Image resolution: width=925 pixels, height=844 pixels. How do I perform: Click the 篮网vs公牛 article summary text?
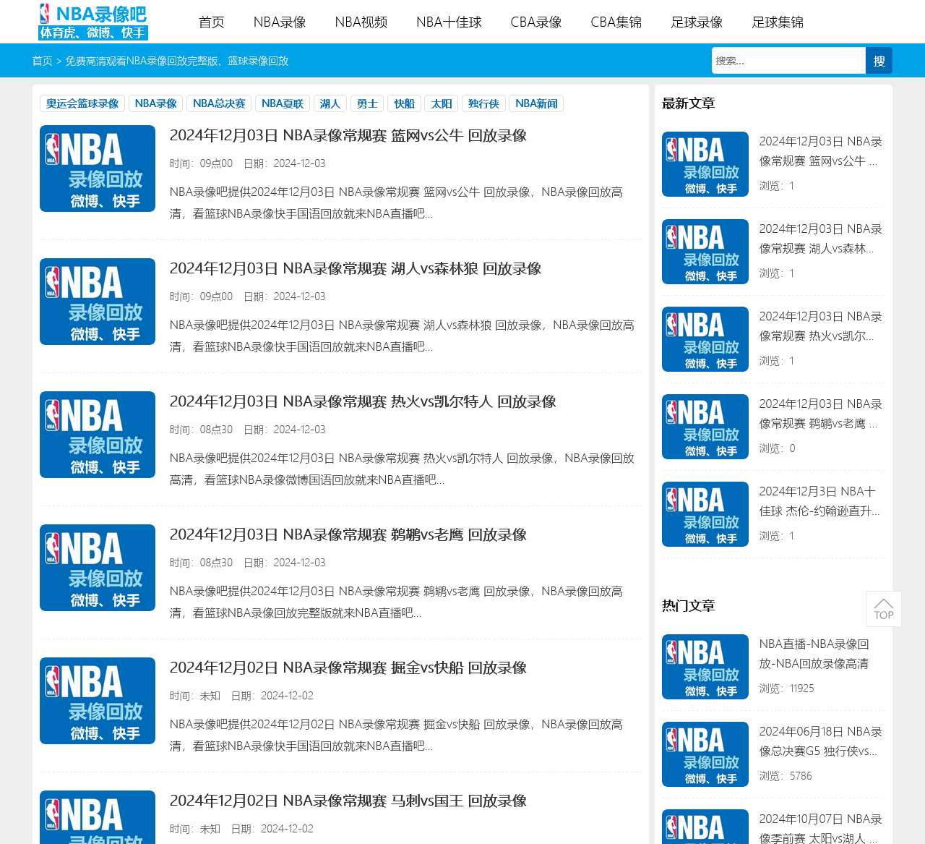point(396,203)
